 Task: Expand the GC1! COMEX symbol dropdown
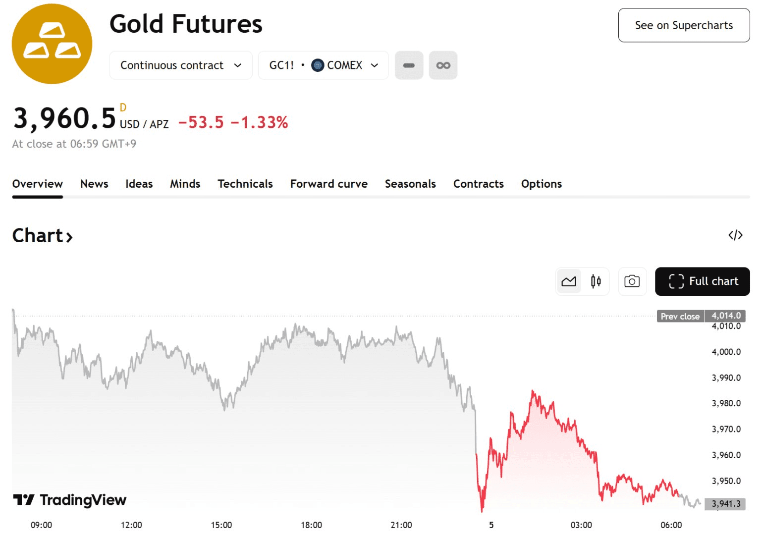point(323,65)
